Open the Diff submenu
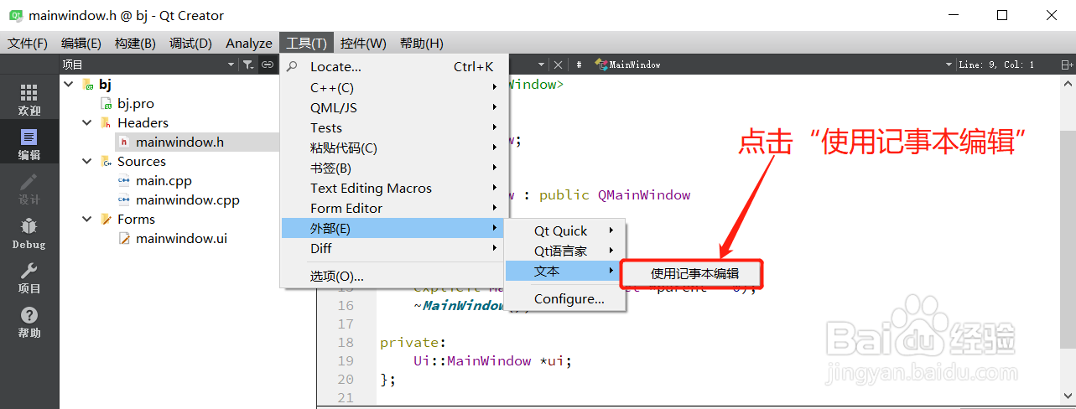This screenshot has width=1076, height=409. pos(392,248)
